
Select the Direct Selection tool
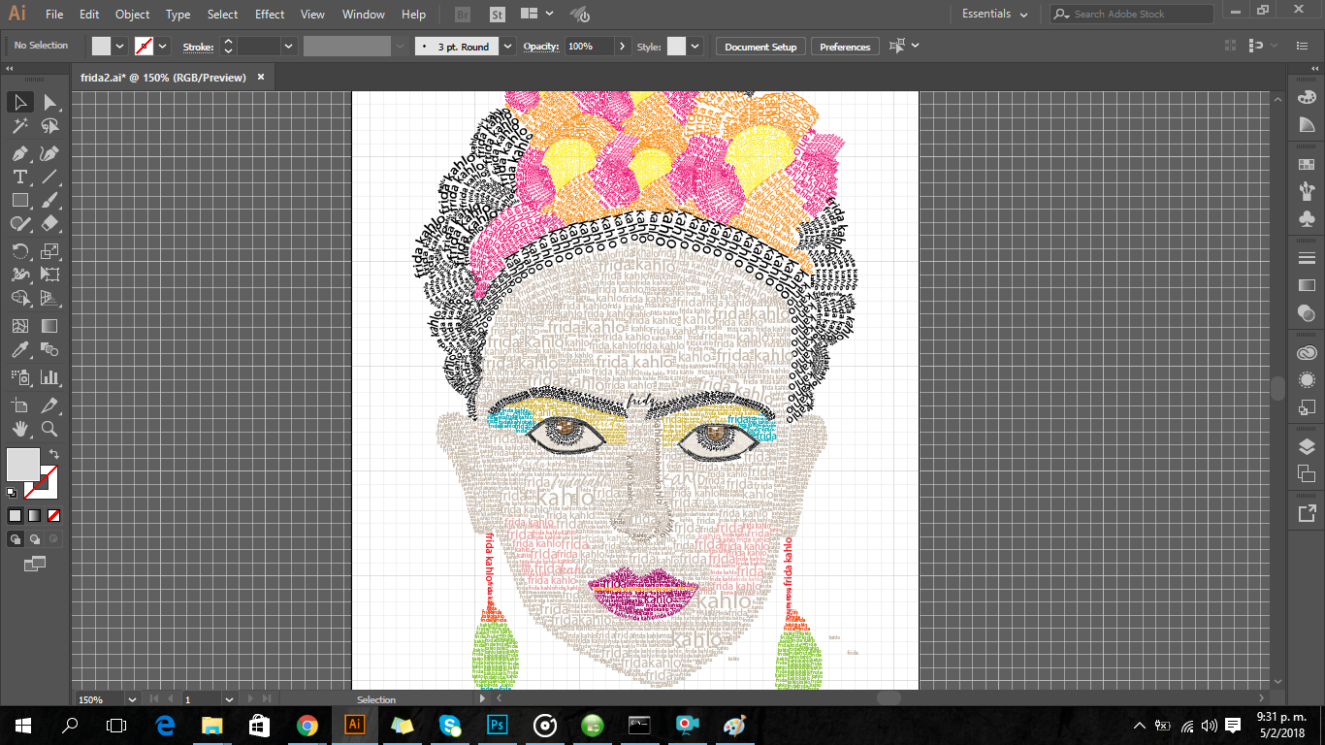[x=49, y=102]
